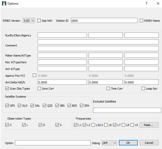Toggle observation type L checkbox
This screenshot has width=162, height=149.
click(24, 125)
